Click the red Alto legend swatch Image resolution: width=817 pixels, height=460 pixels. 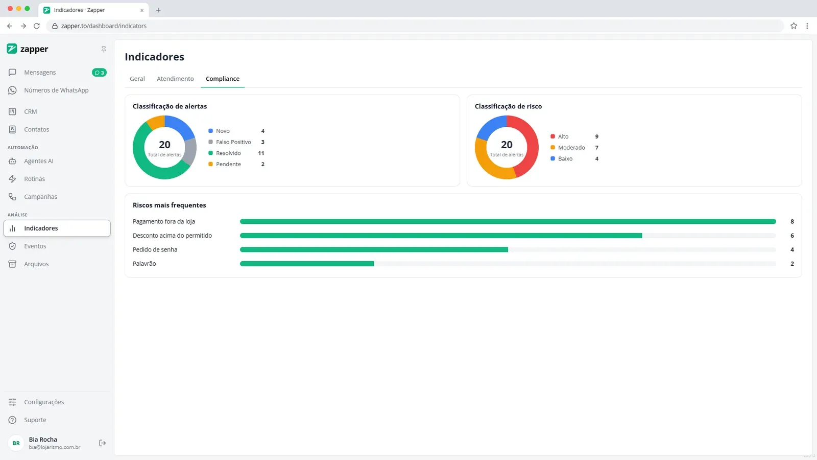pos(552,136)
